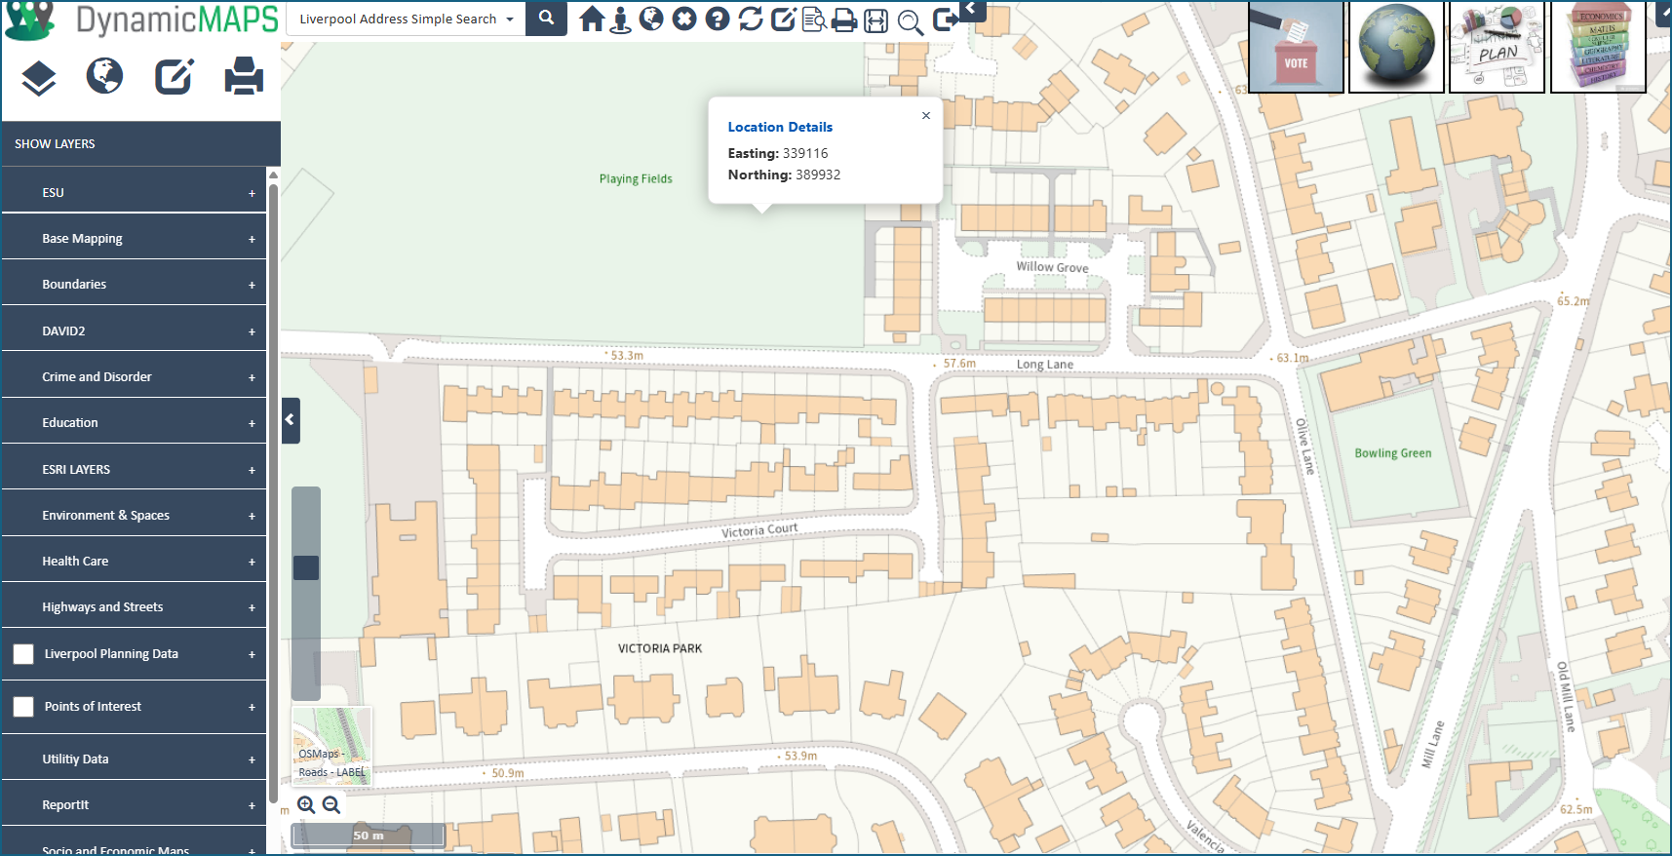
Task: Click the Easting value 339116
Action: [x=805, y=153]
